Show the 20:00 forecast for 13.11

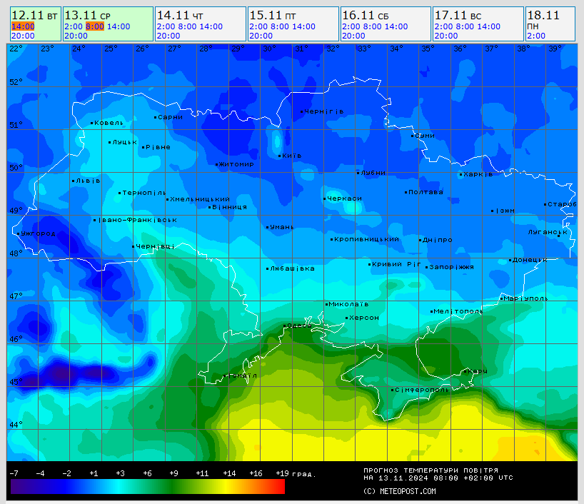click(x=76, y=36)
